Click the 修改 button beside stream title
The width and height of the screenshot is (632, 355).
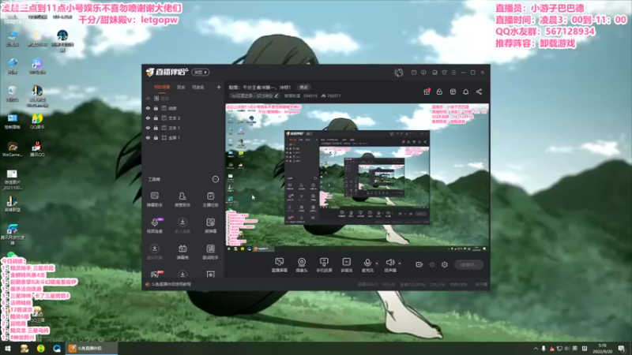coord(304,88)
